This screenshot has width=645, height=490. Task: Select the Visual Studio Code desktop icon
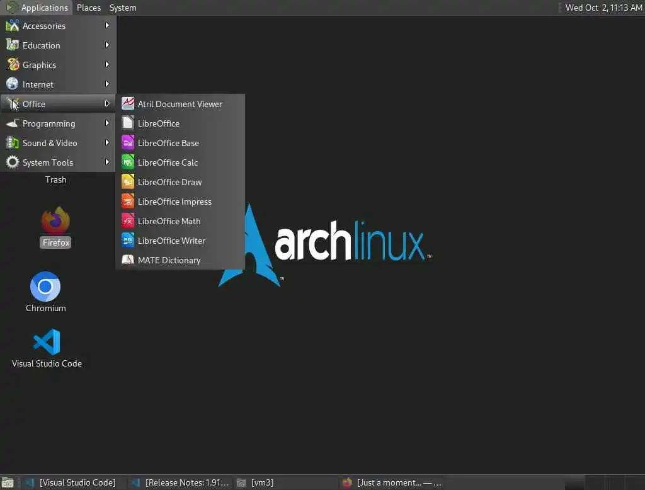[47, 341]
